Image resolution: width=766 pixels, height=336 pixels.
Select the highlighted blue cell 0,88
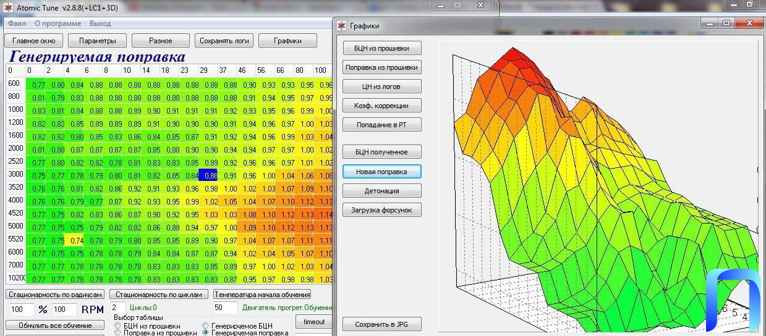208,175
